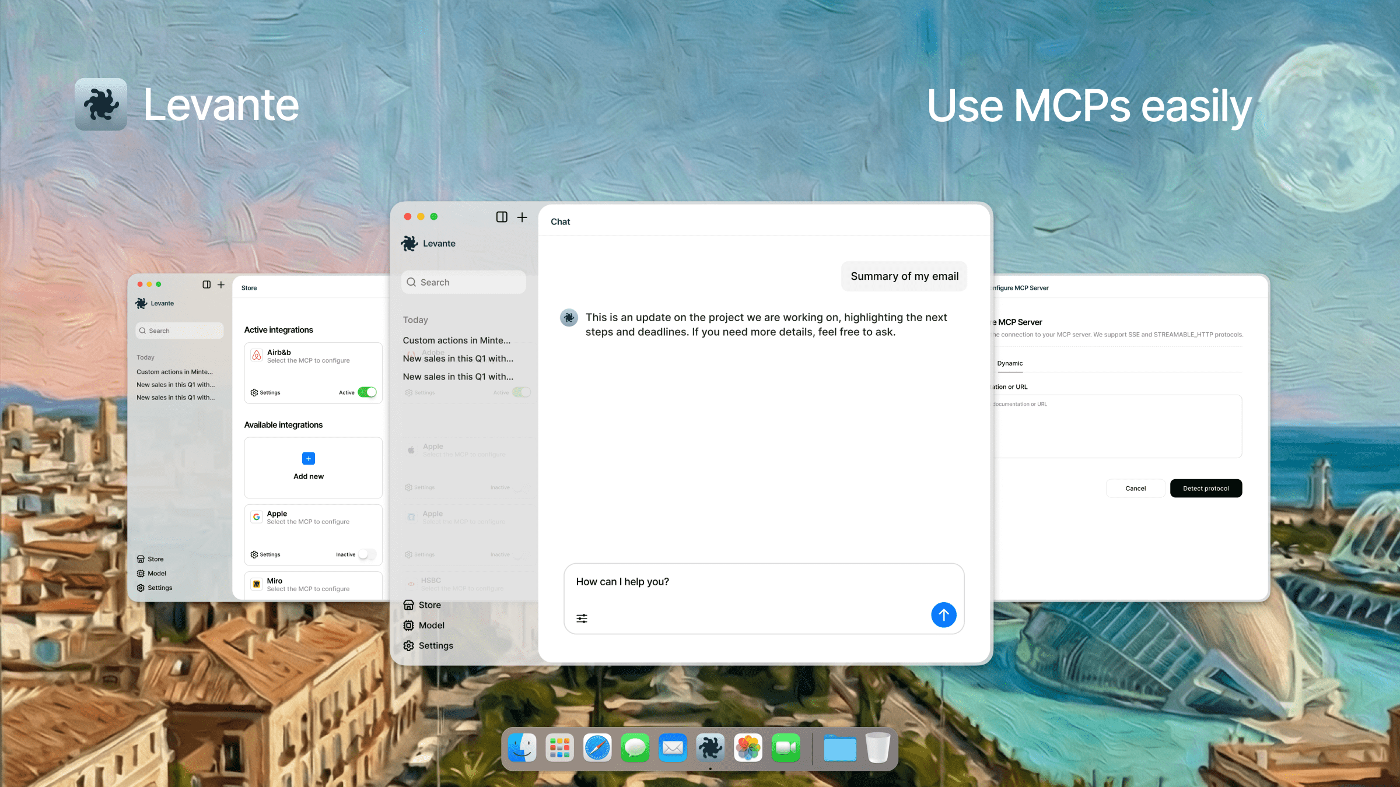This screenshot has width=1400, height=787.
Task: Open chat options sliders icon in message box
Action: (x=582, y=619)
